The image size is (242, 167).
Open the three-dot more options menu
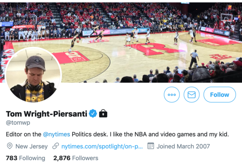pyautogui.click(x=172, y=95)
